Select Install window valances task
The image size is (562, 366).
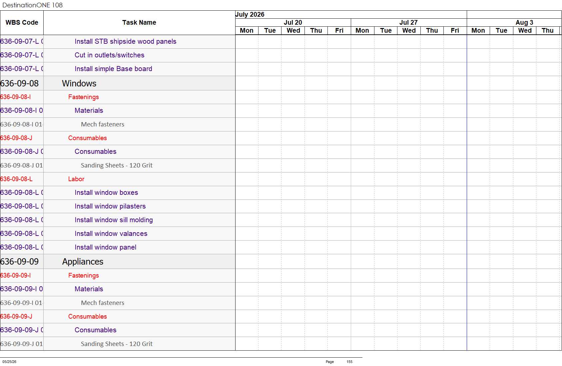coord(111,234)
